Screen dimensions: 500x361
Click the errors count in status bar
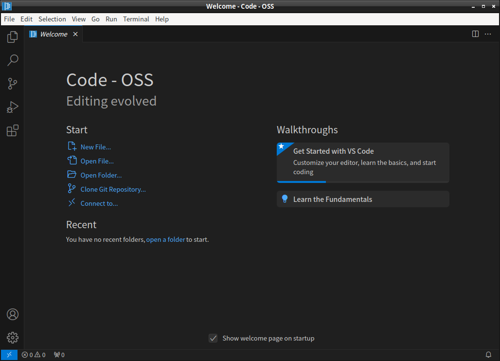pos(27,355)
